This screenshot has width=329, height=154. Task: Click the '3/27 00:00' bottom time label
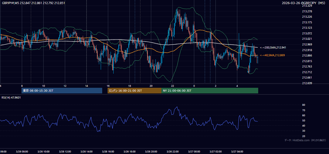click(194, 152)
